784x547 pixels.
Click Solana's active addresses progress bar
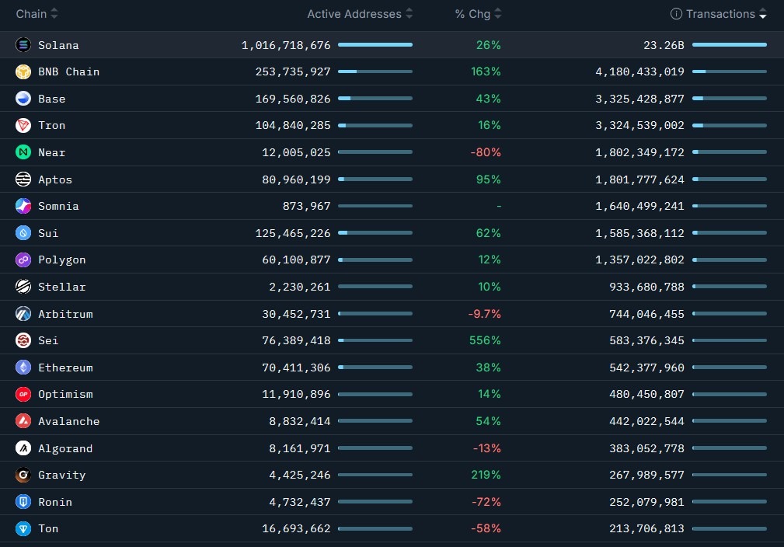click(x=375, y=45)
